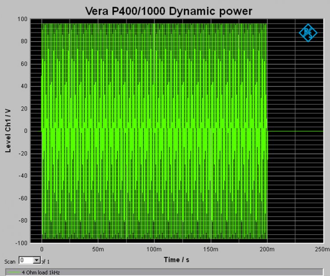Viewport: 330px width, 276px height.
Task: Open the Scan number dropdown arrow
Action: click(37, 261)
